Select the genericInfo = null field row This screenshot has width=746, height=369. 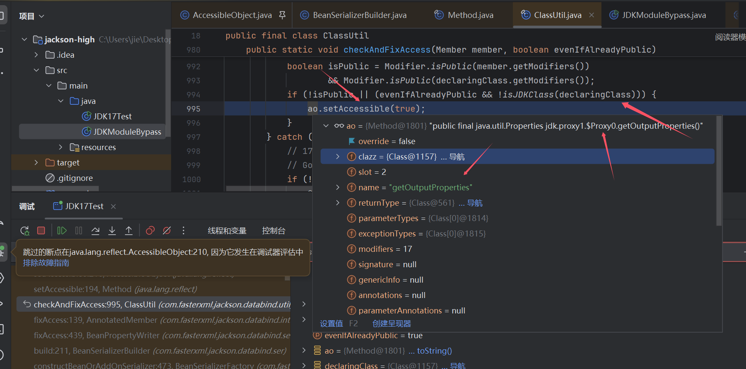pos(518,280)
